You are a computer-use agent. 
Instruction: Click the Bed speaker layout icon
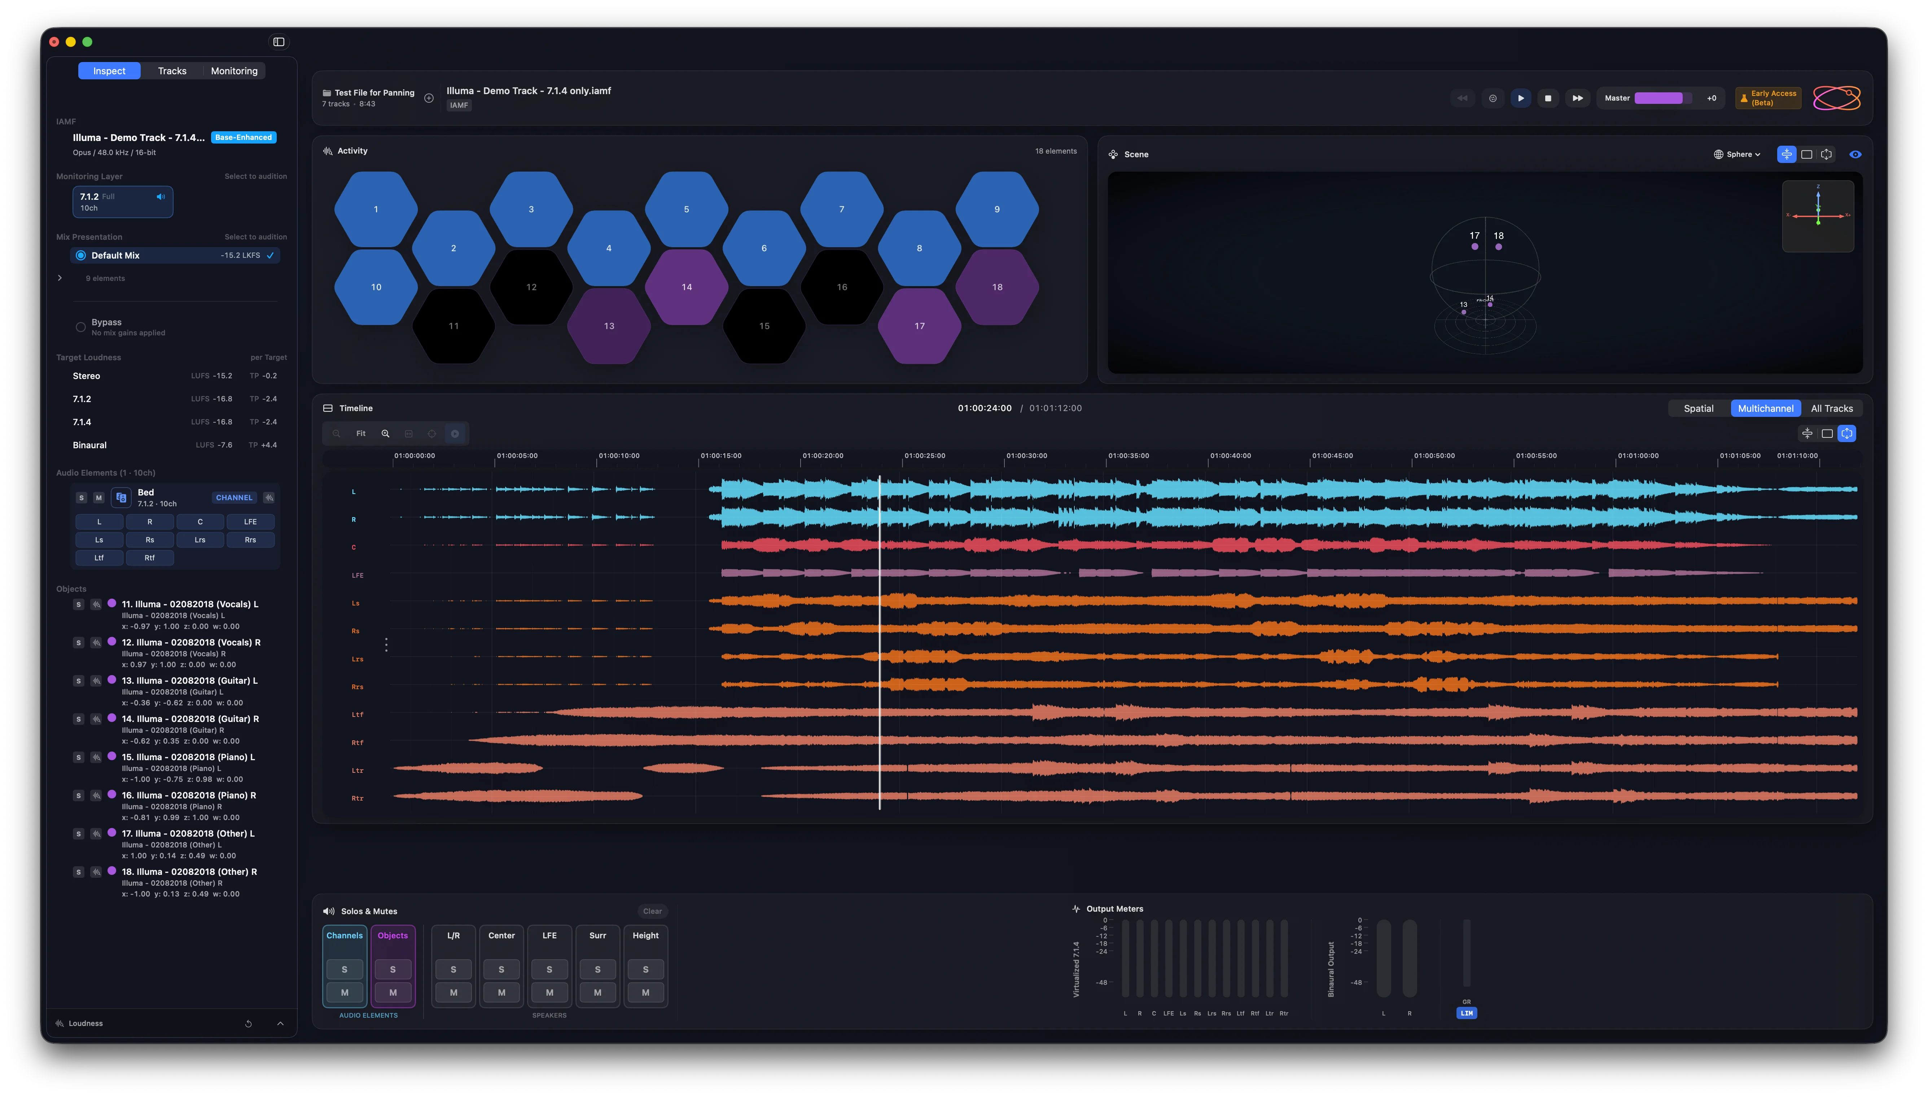(121, 498)
